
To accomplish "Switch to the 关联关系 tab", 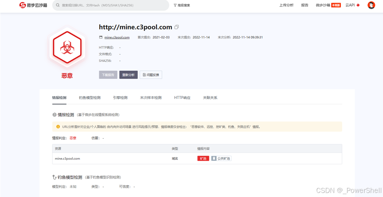I will coord(210,98).
